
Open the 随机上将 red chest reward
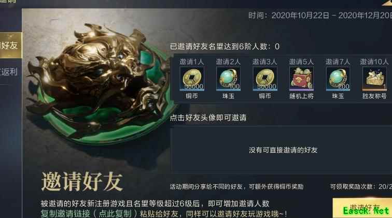(301, 79)
